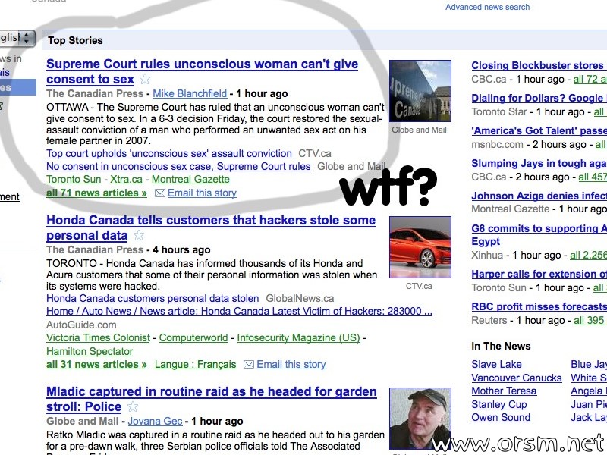
Task: Open AutoGuide Honda Latest Victim of Hackers link
Action: (239, 312)
